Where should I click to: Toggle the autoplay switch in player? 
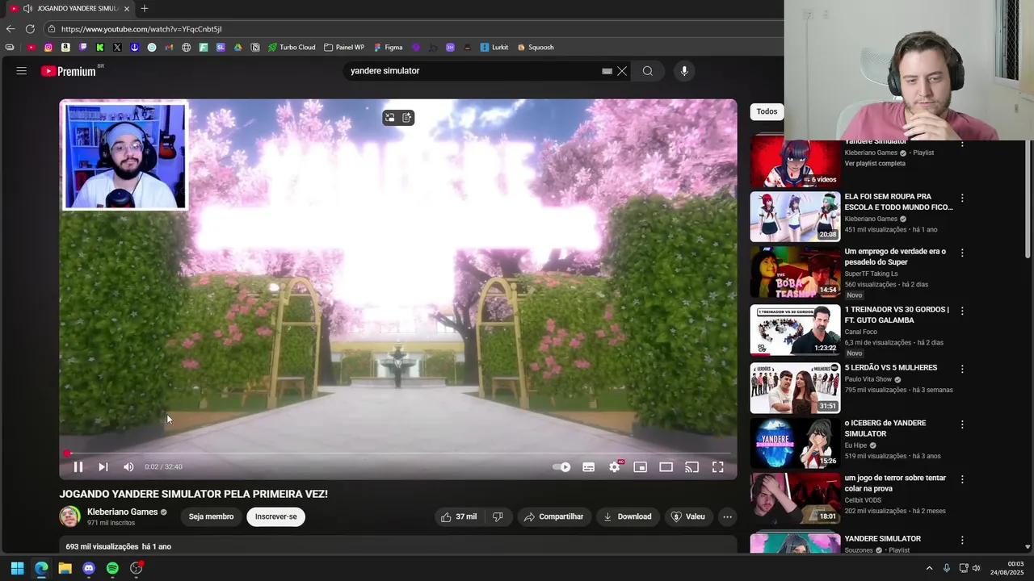pyautogui.click(x=561, y=466)
